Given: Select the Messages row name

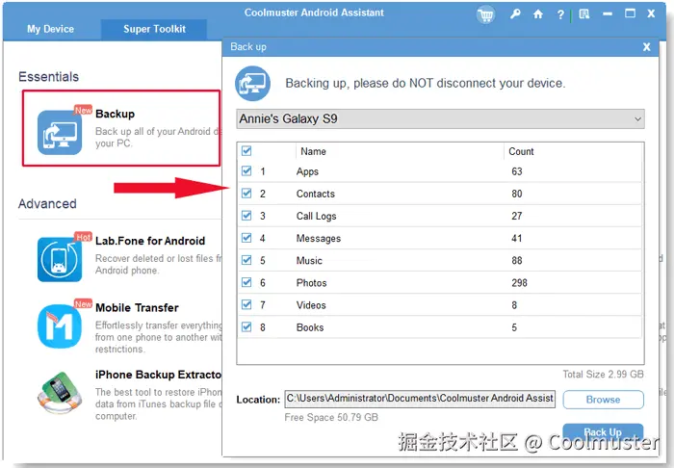Looking at the screenshot, I should pyautogui.click(x=319, y=239).
